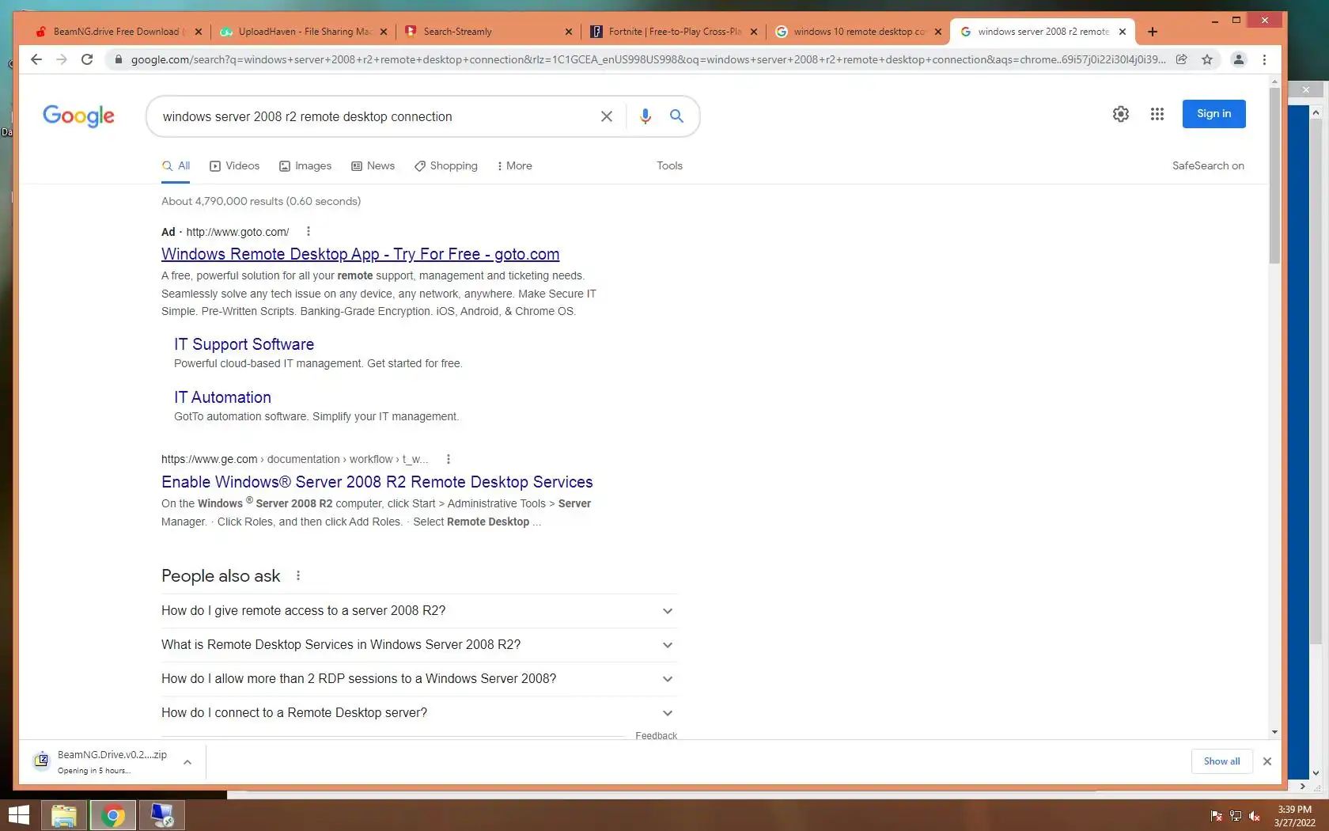1329x831 pixels.
Task: Open the Chrome profile avatar icon
Action: [x=1239, y=59]
